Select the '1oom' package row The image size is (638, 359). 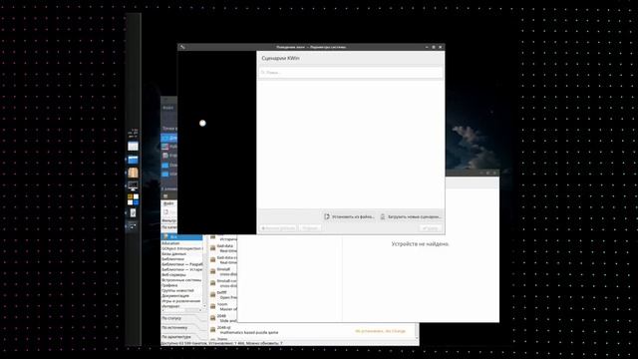click(223, 306)
